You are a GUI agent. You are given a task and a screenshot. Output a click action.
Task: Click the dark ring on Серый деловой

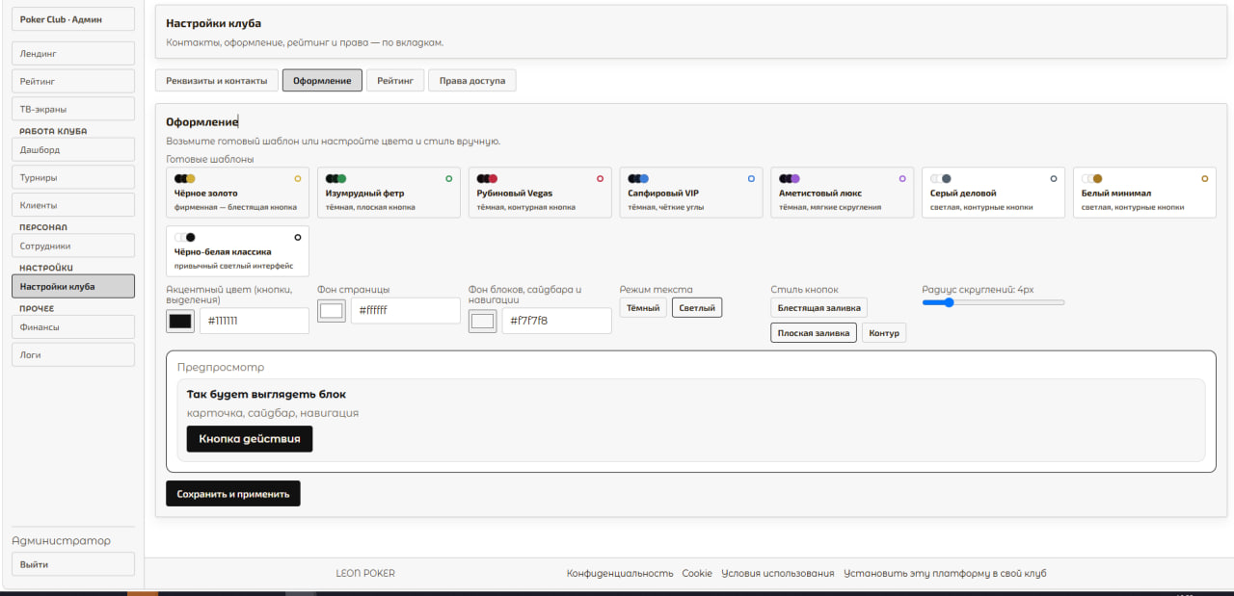point(1054,178)
